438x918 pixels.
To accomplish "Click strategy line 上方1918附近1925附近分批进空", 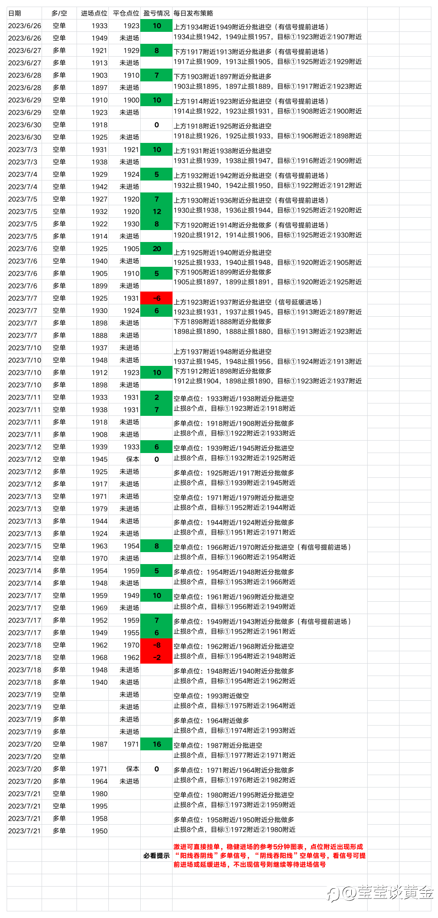I will click(x=223, y=126).
